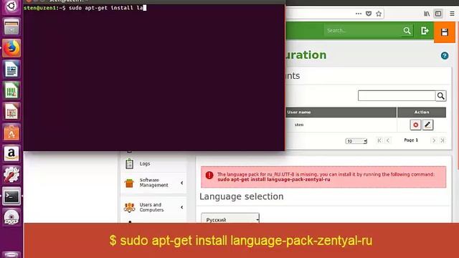This screenshot has height=258, width=459.
Task: Open Firefox hamburger menu
Action: pyautogui.click(x=453, y=14)
